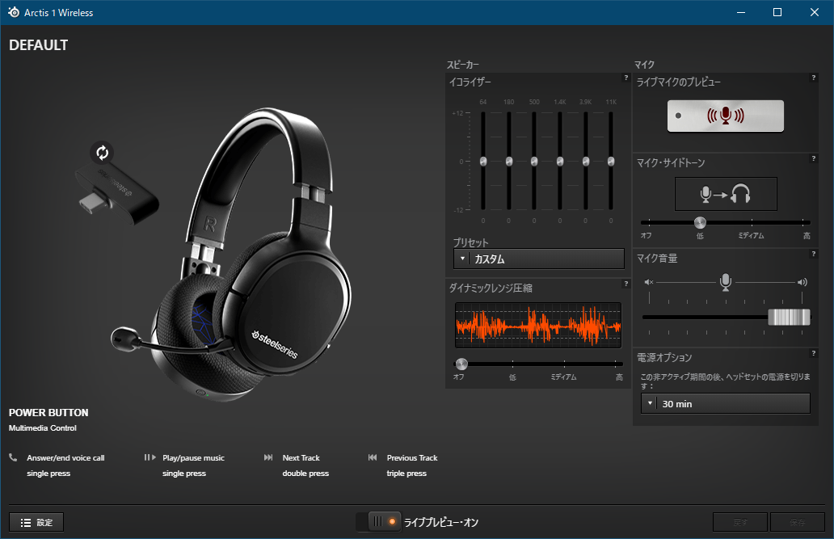Maximize the Arctis 1 Wireless window
834x539 pixels.
point(777,12)
